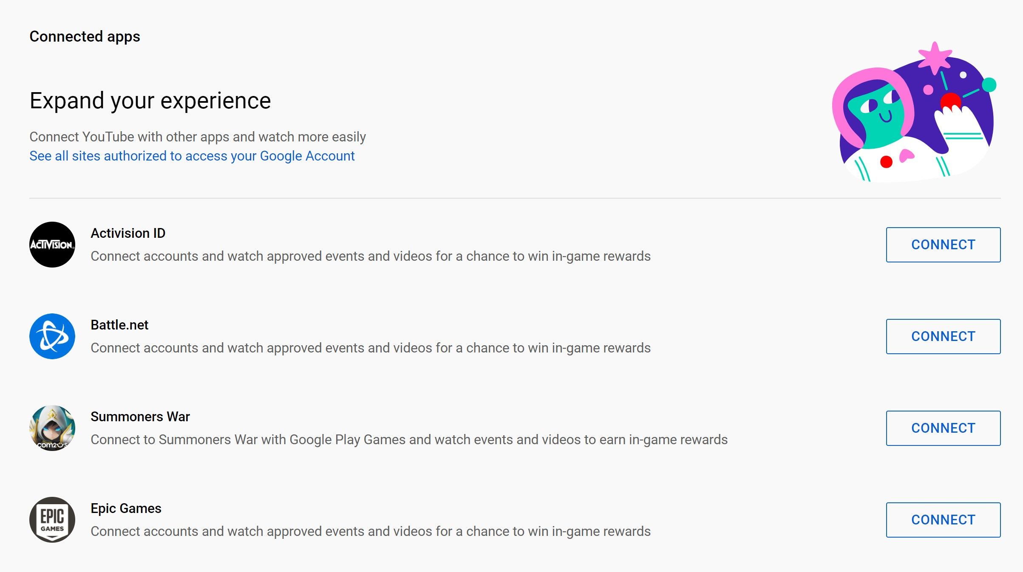
Task: Click the Summoners War app name
Action: [140, 417]
